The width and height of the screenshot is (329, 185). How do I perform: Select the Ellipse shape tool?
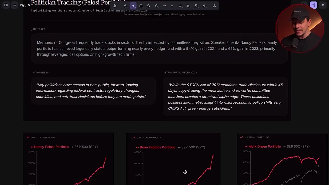click(157, 6)
